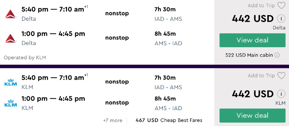This screenshot has width=289, height=126.
Task: Click Add to Trip on the Delta result
Action: (261, 5)
